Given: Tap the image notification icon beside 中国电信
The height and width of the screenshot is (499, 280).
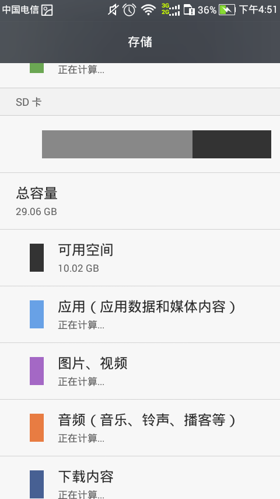Looking at the screenshot, I should tap(47, 10).
